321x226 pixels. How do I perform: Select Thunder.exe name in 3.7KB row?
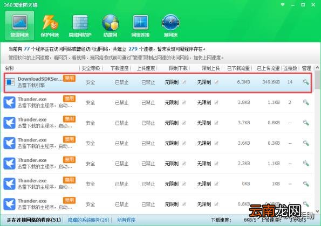32,119
